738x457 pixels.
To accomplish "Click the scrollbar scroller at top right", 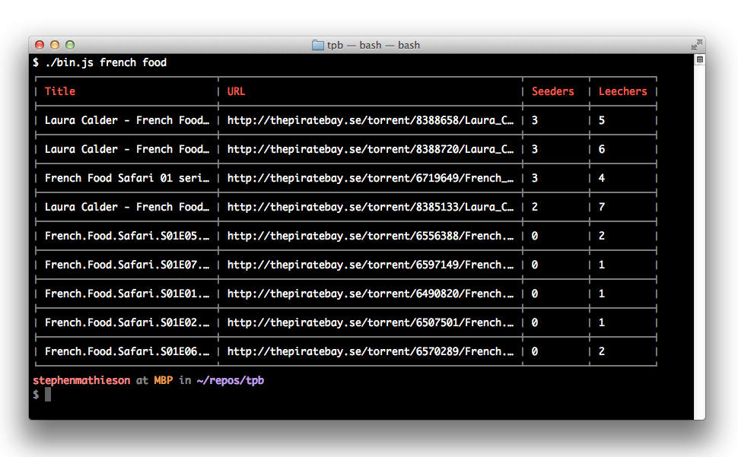I will (x=698, y=59).
